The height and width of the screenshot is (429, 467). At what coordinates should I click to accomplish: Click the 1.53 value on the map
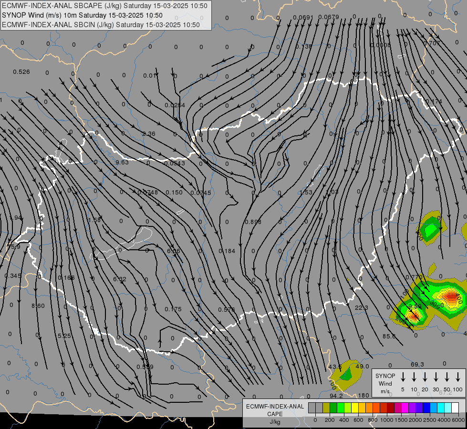click(306, 192)
